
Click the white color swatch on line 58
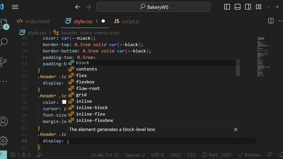tap(64, 102)
